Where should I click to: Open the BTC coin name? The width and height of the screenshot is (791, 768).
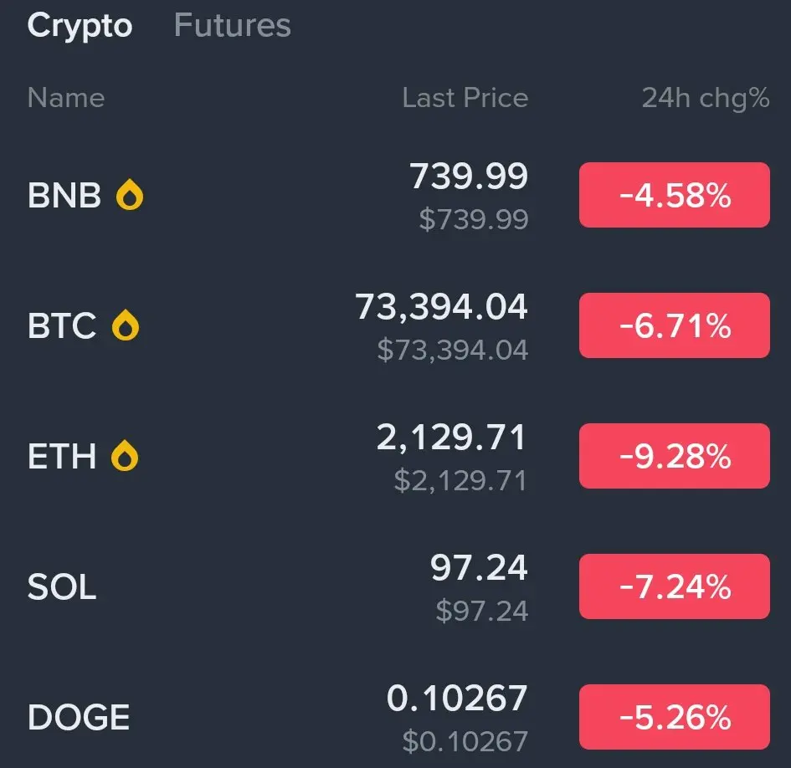(62, 325)
